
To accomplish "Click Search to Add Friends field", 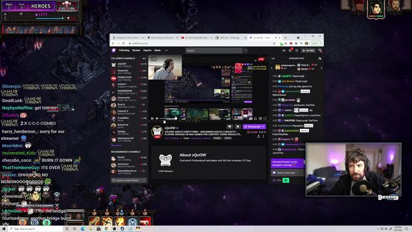I will (129, 180).
